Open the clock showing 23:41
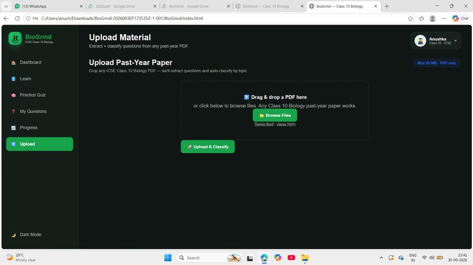473x265 pixels. point(457,258)
